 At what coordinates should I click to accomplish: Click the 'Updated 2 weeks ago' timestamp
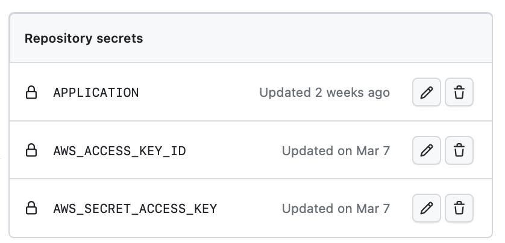click(x=325, y=93)
